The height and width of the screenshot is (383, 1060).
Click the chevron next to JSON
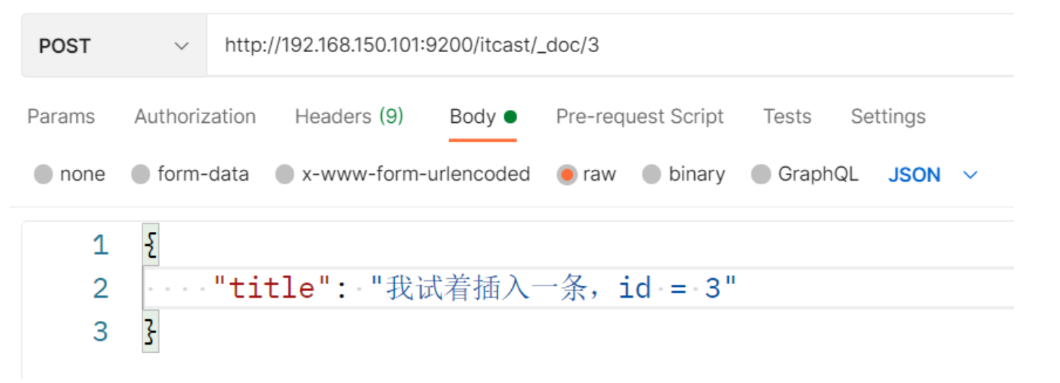[x=970, y=175]
